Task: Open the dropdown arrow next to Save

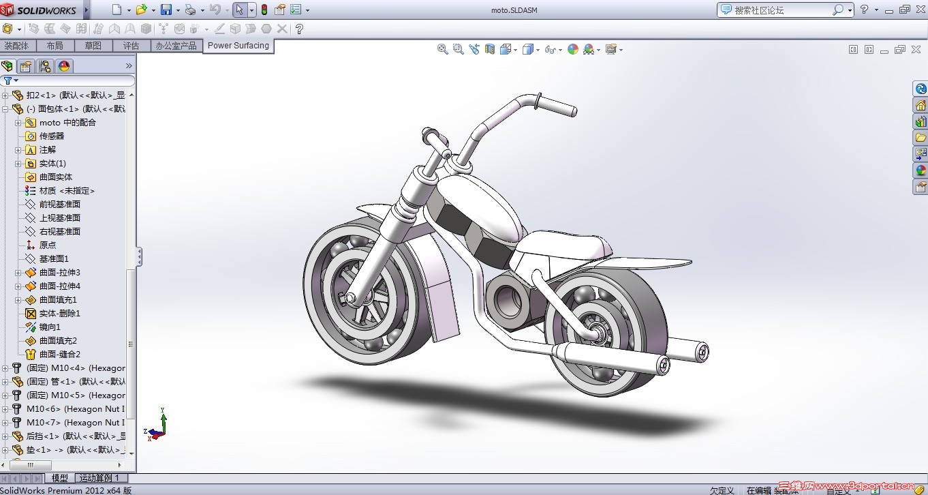Action: pos(178,10)
